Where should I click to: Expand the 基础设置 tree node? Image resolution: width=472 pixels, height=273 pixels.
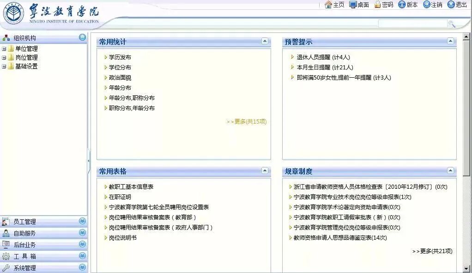pos(4,66)
